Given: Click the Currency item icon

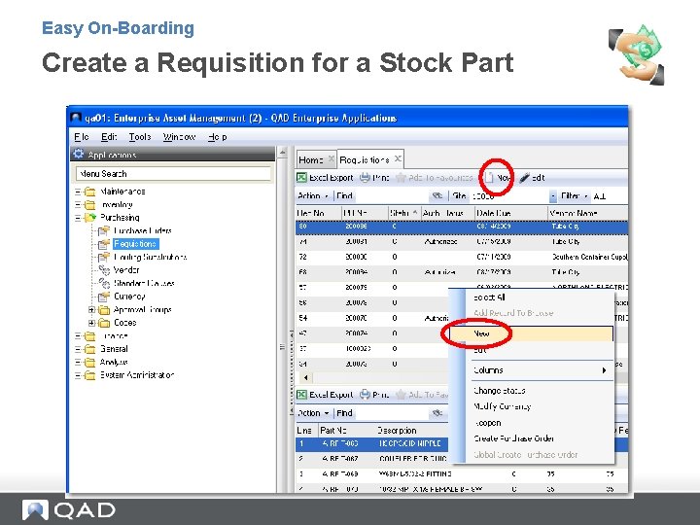Looking at the screenshot, I should pyautogui.click(x=104, y=297).
